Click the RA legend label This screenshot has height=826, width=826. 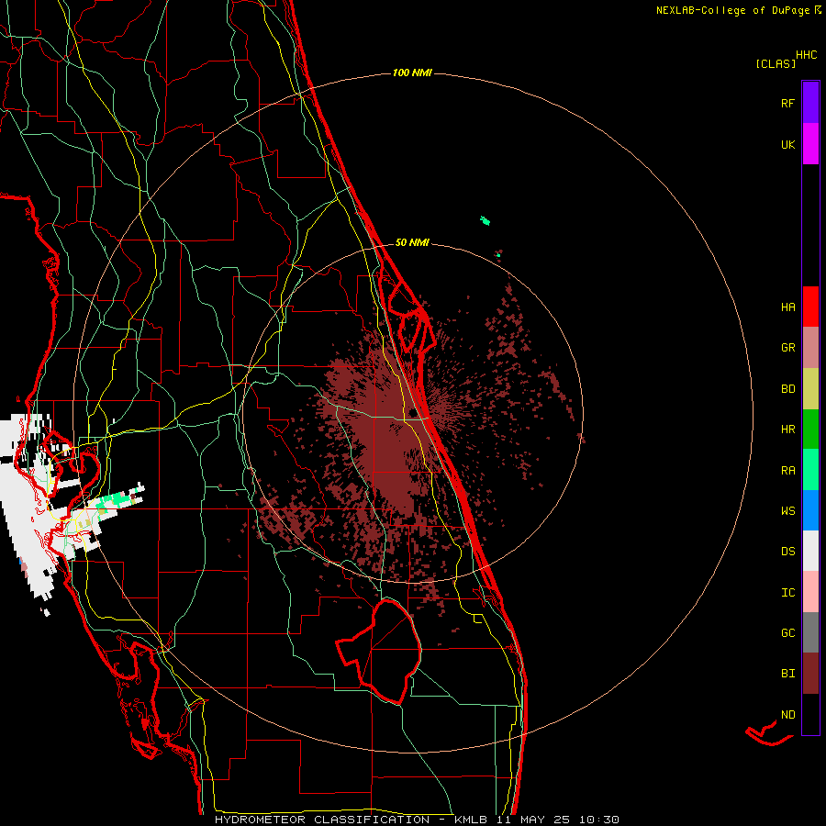click(787, 471)
